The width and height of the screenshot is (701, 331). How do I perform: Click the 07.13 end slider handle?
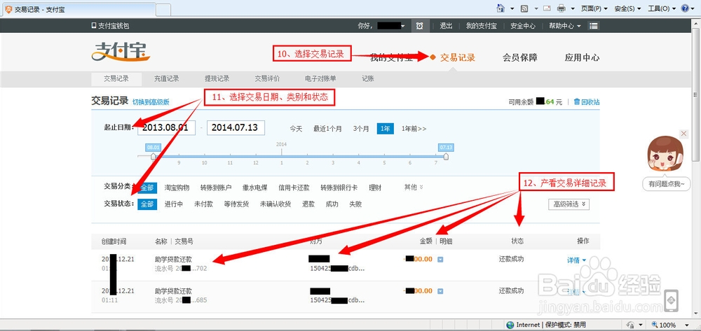coord(446,157)
